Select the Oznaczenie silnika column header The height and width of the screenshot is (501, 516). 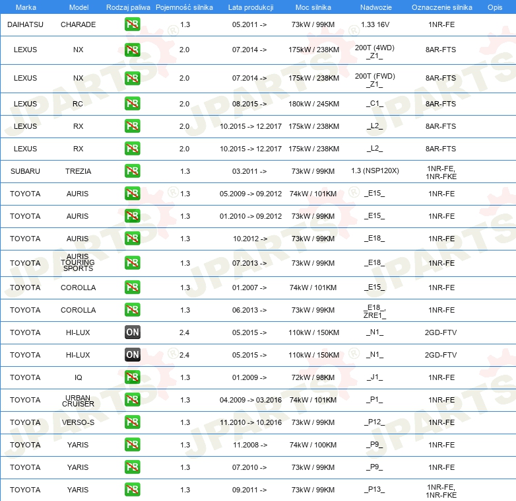441,7
